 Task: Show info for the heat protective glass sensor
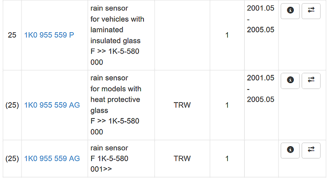pyautogui.click(x=290, y=81)
